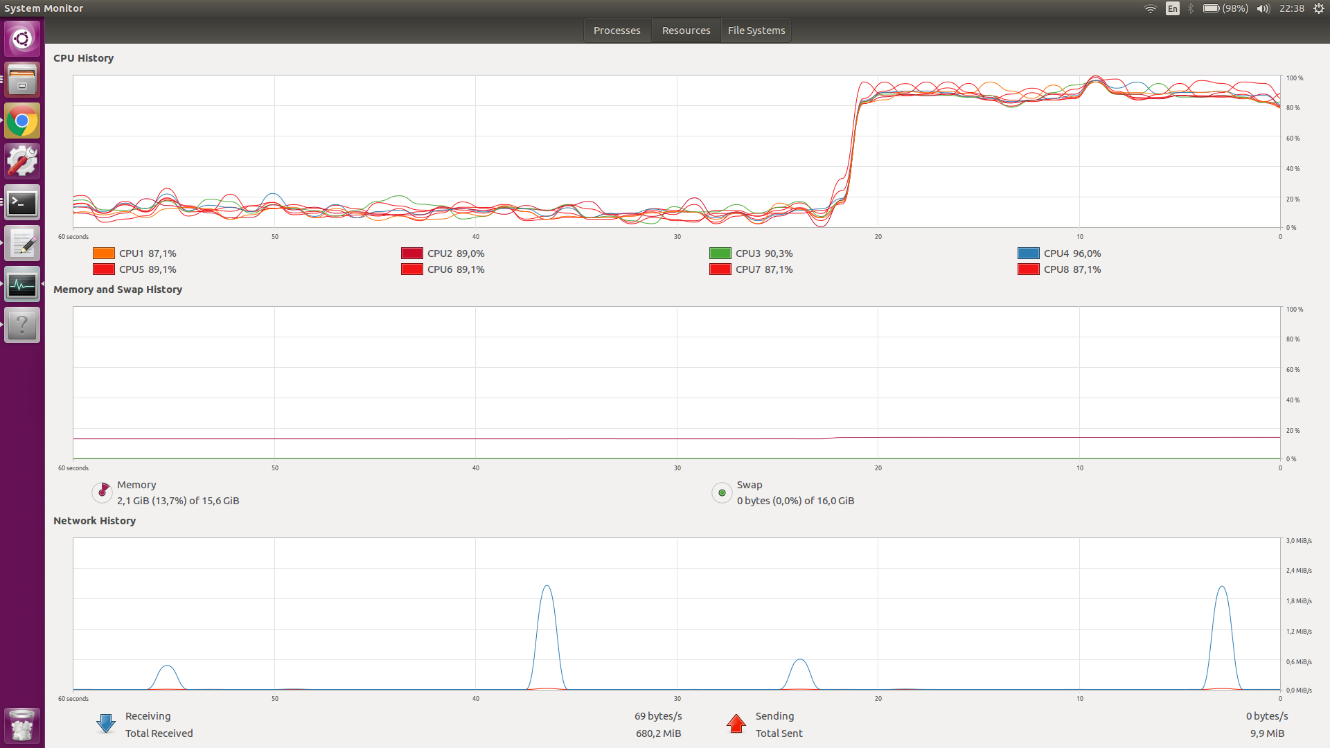
Task: Change the CPU4 graph color
Action: click(x=1027, y=253)
